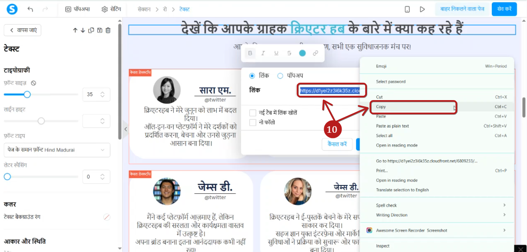Choose Cut from the context menu
The height and width of the screenshot is (252, 527).
[437, 97]
